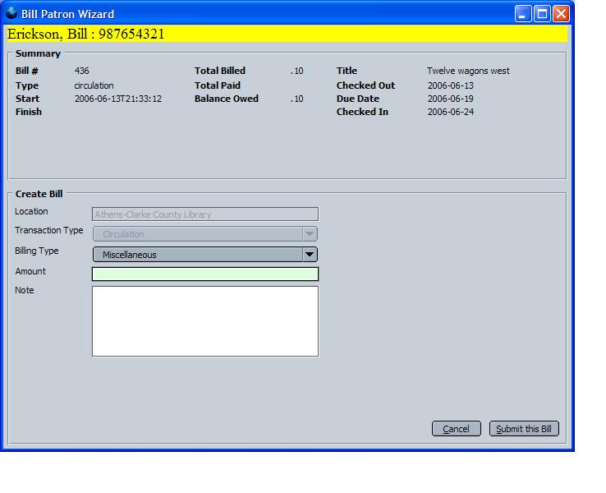The image size is (606, 493).
Task: Click the Checked Out date 2006-06-13
Action: [450, 85]
